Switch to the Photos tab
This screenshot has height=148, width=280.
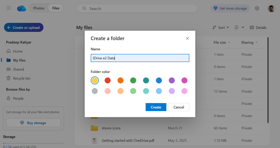(x=39, y=8)
